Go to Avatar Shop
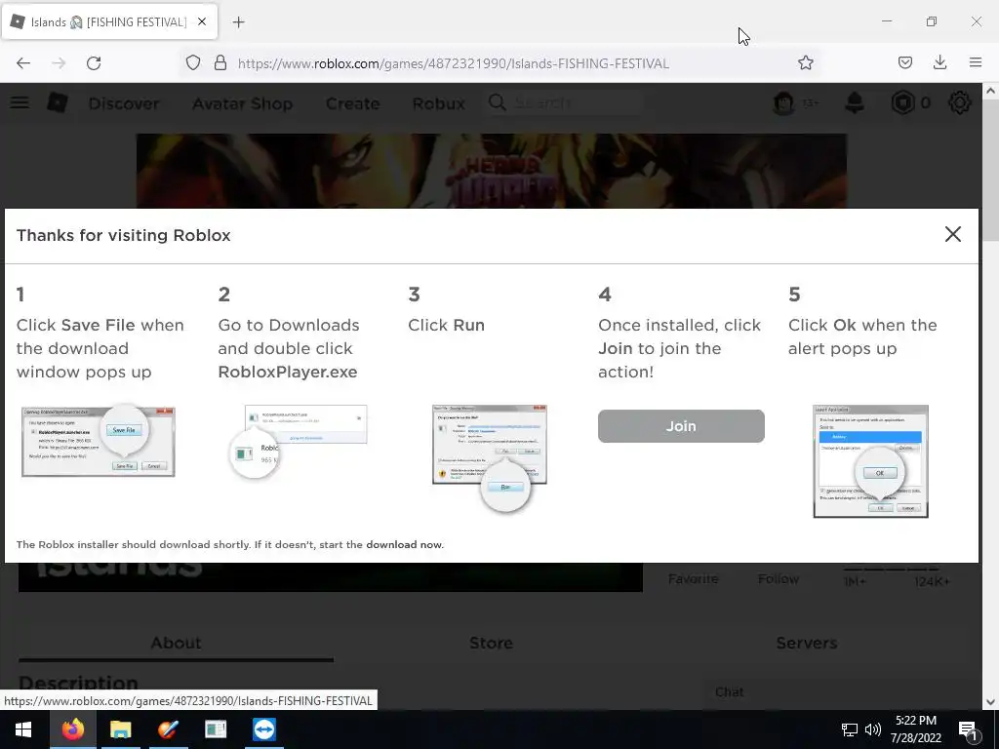The image size is (999, 749). tap(243, 103)
